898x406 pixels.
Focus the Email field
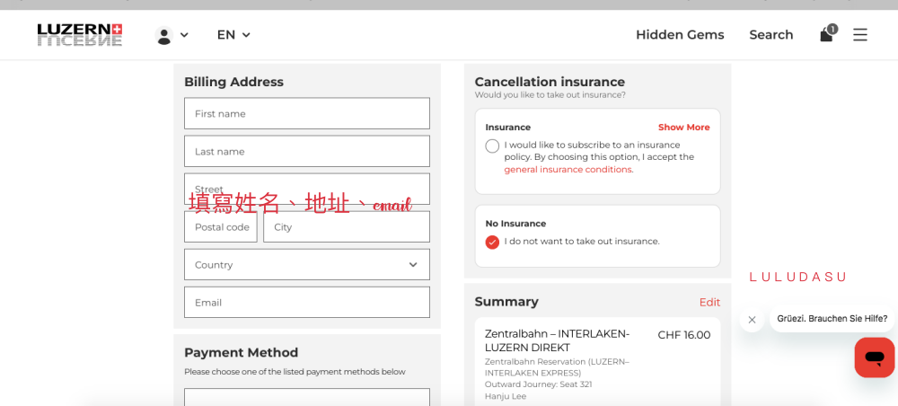pyautogui.click(x=307, y=303)
